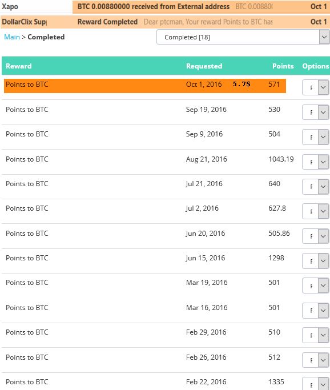
Task: Open the Xapo BTC received email
Action: click(165, 6)
